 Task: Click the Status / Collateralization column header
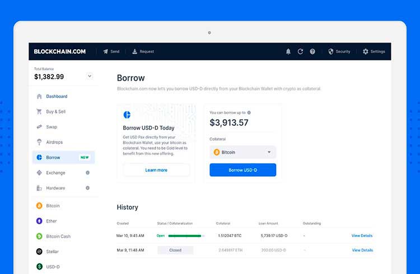click(175, 223)
